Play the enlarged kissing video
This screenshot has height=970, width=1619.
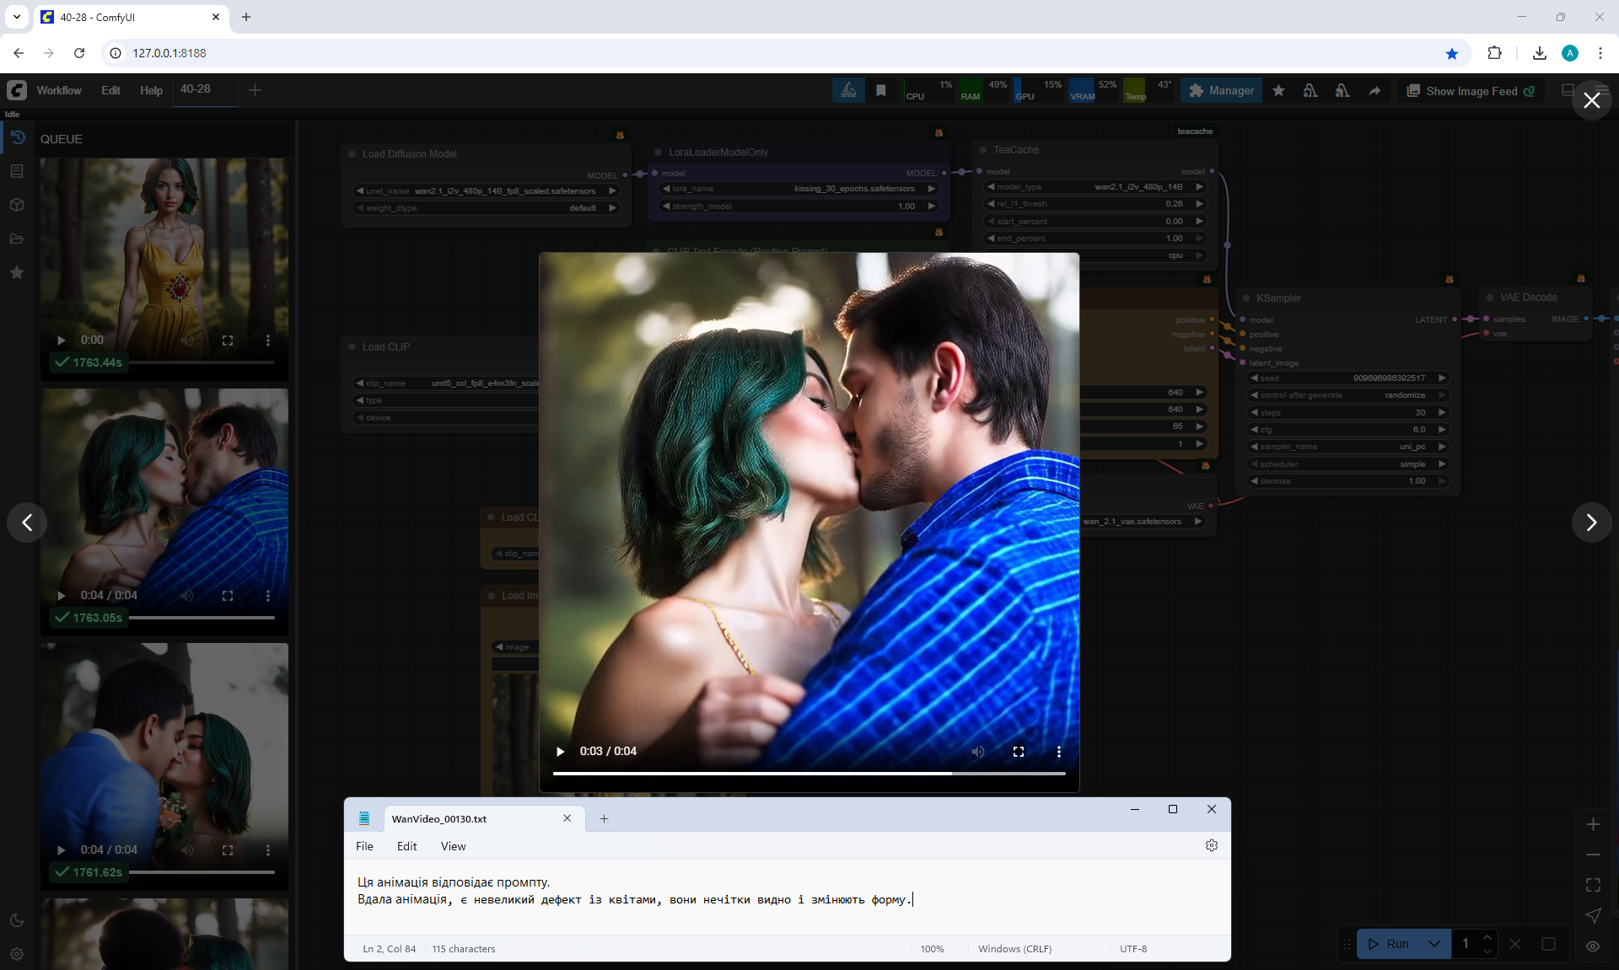pos(560,751)
